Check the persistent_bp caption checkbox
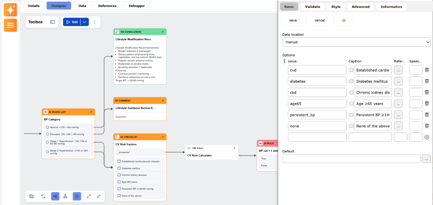 pyautogui.click(x=351, y=115)
